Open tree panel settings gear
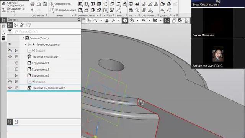This screenshot has width=245, height=138. (79, 20)
